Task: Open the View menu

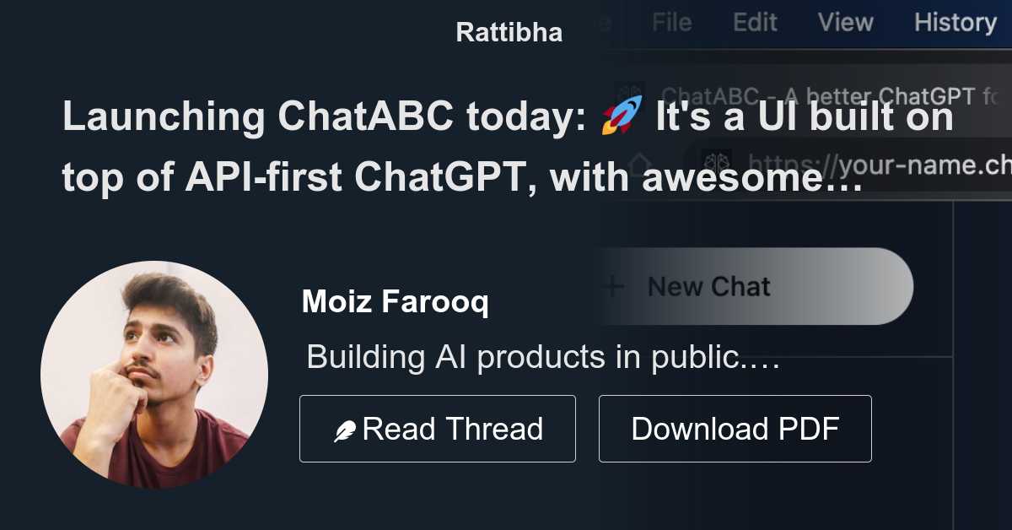Action: [x=844, y=23]
